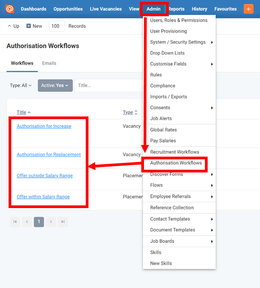Image resolution: width=260 pixels, height=288 pixels.
Task: Switch to the Emails tab
Action: (49, 63)
